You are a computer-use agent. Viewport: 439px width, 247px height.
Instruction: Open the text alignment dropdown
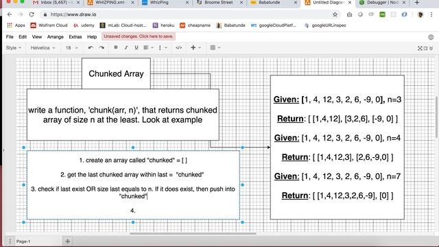click(x=148, y=47)
